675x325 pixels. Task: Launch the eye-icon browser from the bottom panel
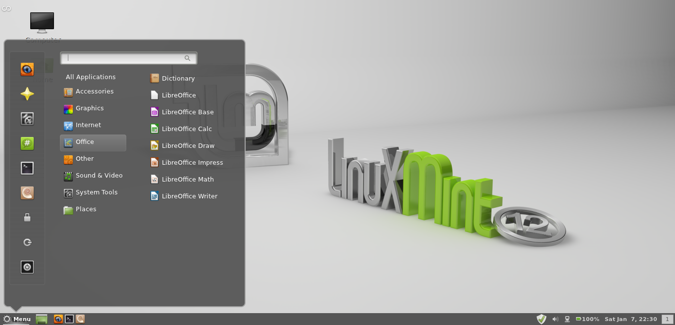pos(58,319)
